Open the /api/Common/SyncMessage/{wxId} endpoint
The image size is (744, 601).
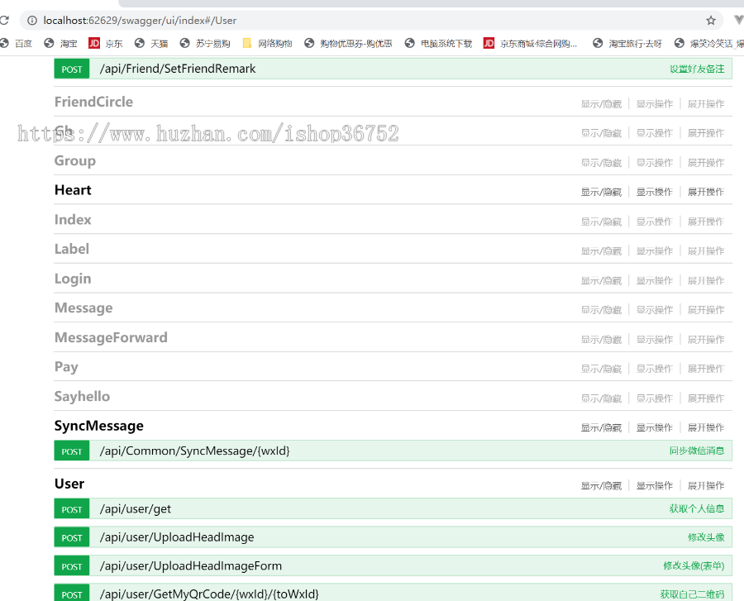[194, 451]
